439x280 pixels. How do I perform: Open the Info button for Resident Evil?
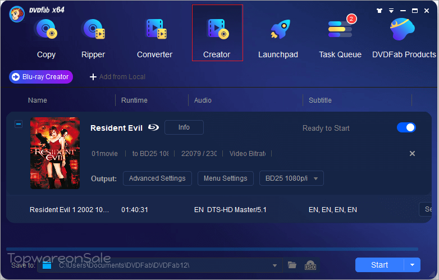point(184,127)
